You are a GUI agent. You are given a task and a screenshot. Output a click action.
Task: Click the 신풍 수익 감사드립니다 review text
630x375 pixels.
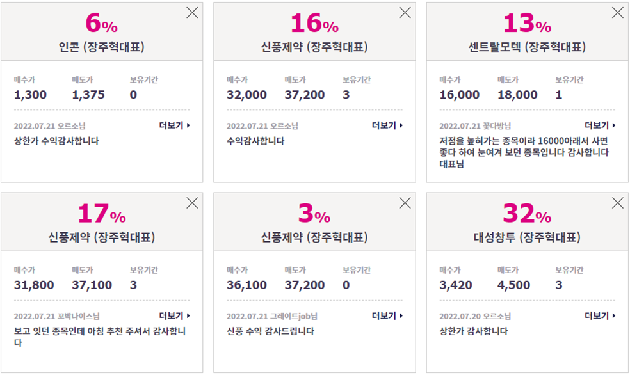(x=270, y=331)
